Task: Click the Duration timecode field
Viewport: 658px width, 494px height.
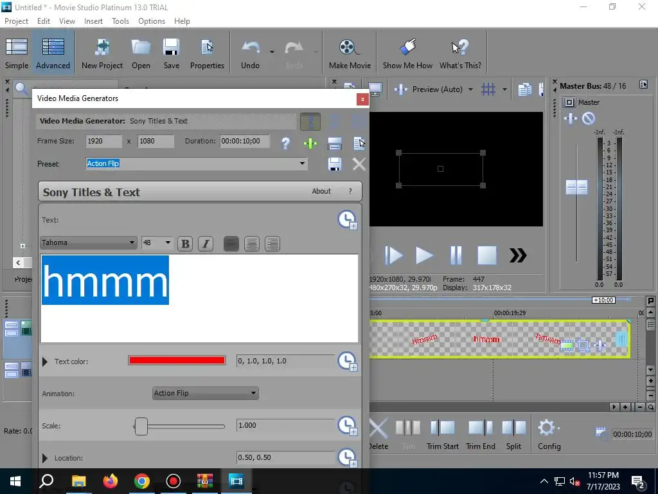Action: (x=245, y=141)
